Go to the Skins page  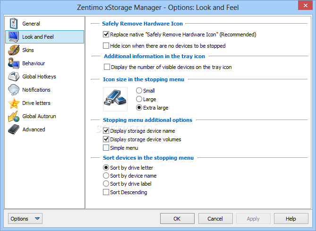coord(44,50)
